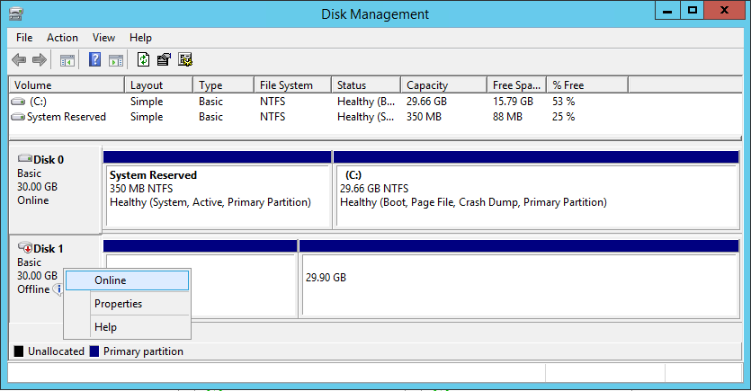Click Show/Hide Action Pane toolbar icon

point(116,60)
